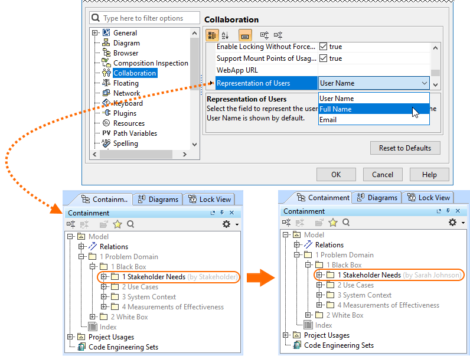The height and width of the screenshot is (356, 470).
Task: Click the pin icon in left Containment header
Action: click(x=222, y=213)
